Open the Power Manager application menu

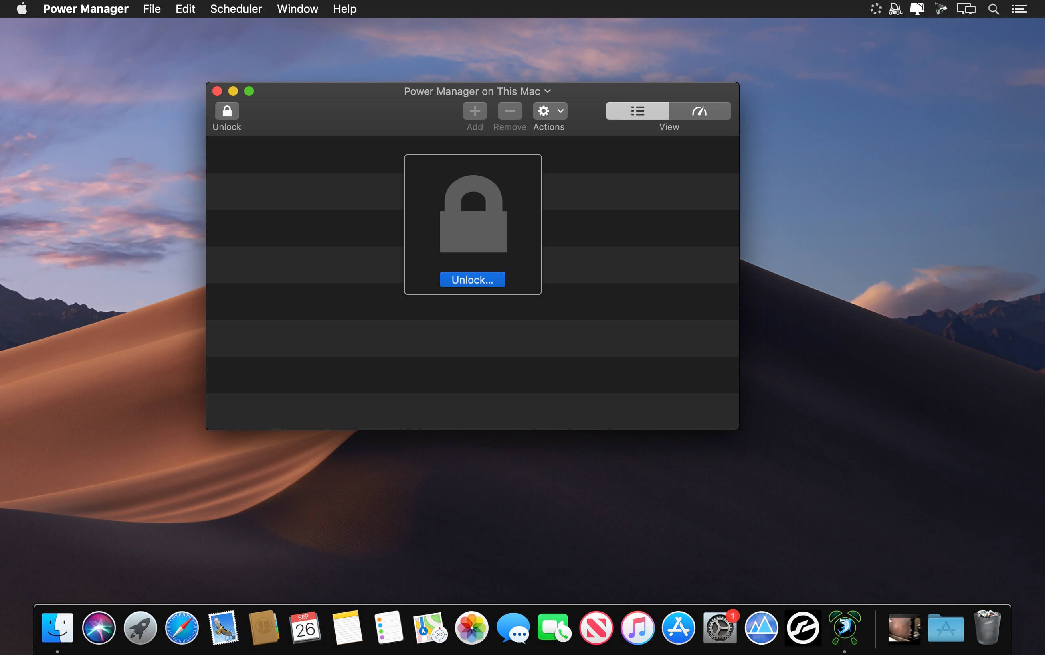pos(85,9)
